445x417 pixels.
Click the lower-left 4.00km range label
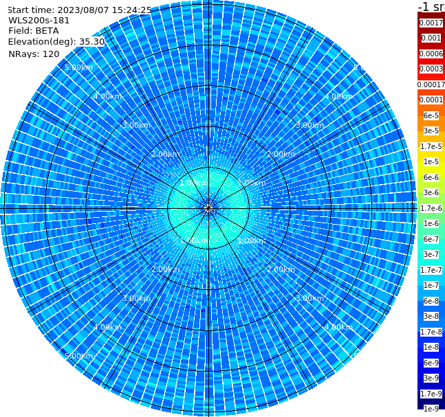click(x=107, y=327)
